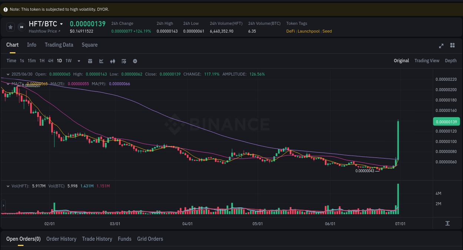Image resolution: width=463 pixels, height=250 pixels.
Task: Open the Trade History tab
Action: click(97, 239)
